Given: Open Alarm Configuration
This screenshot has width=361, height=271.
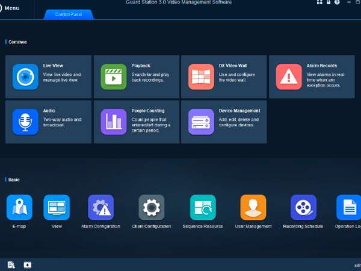Looking at the screenshot, I should click(x=100, y=208).
